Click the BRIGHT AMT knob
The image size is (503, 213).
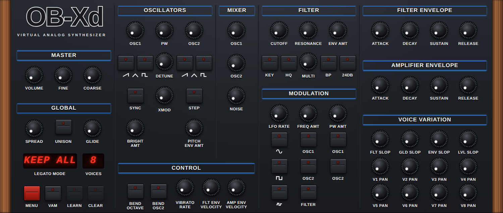(135, 128)
